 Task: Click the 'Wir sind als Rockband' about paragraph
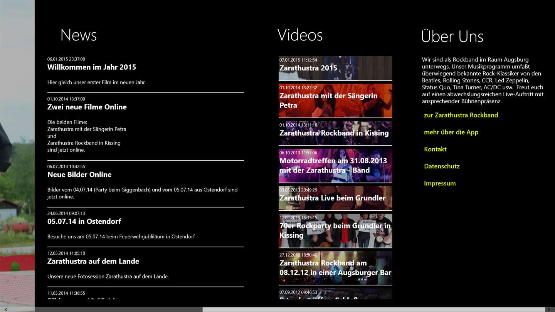click(483, 81)
